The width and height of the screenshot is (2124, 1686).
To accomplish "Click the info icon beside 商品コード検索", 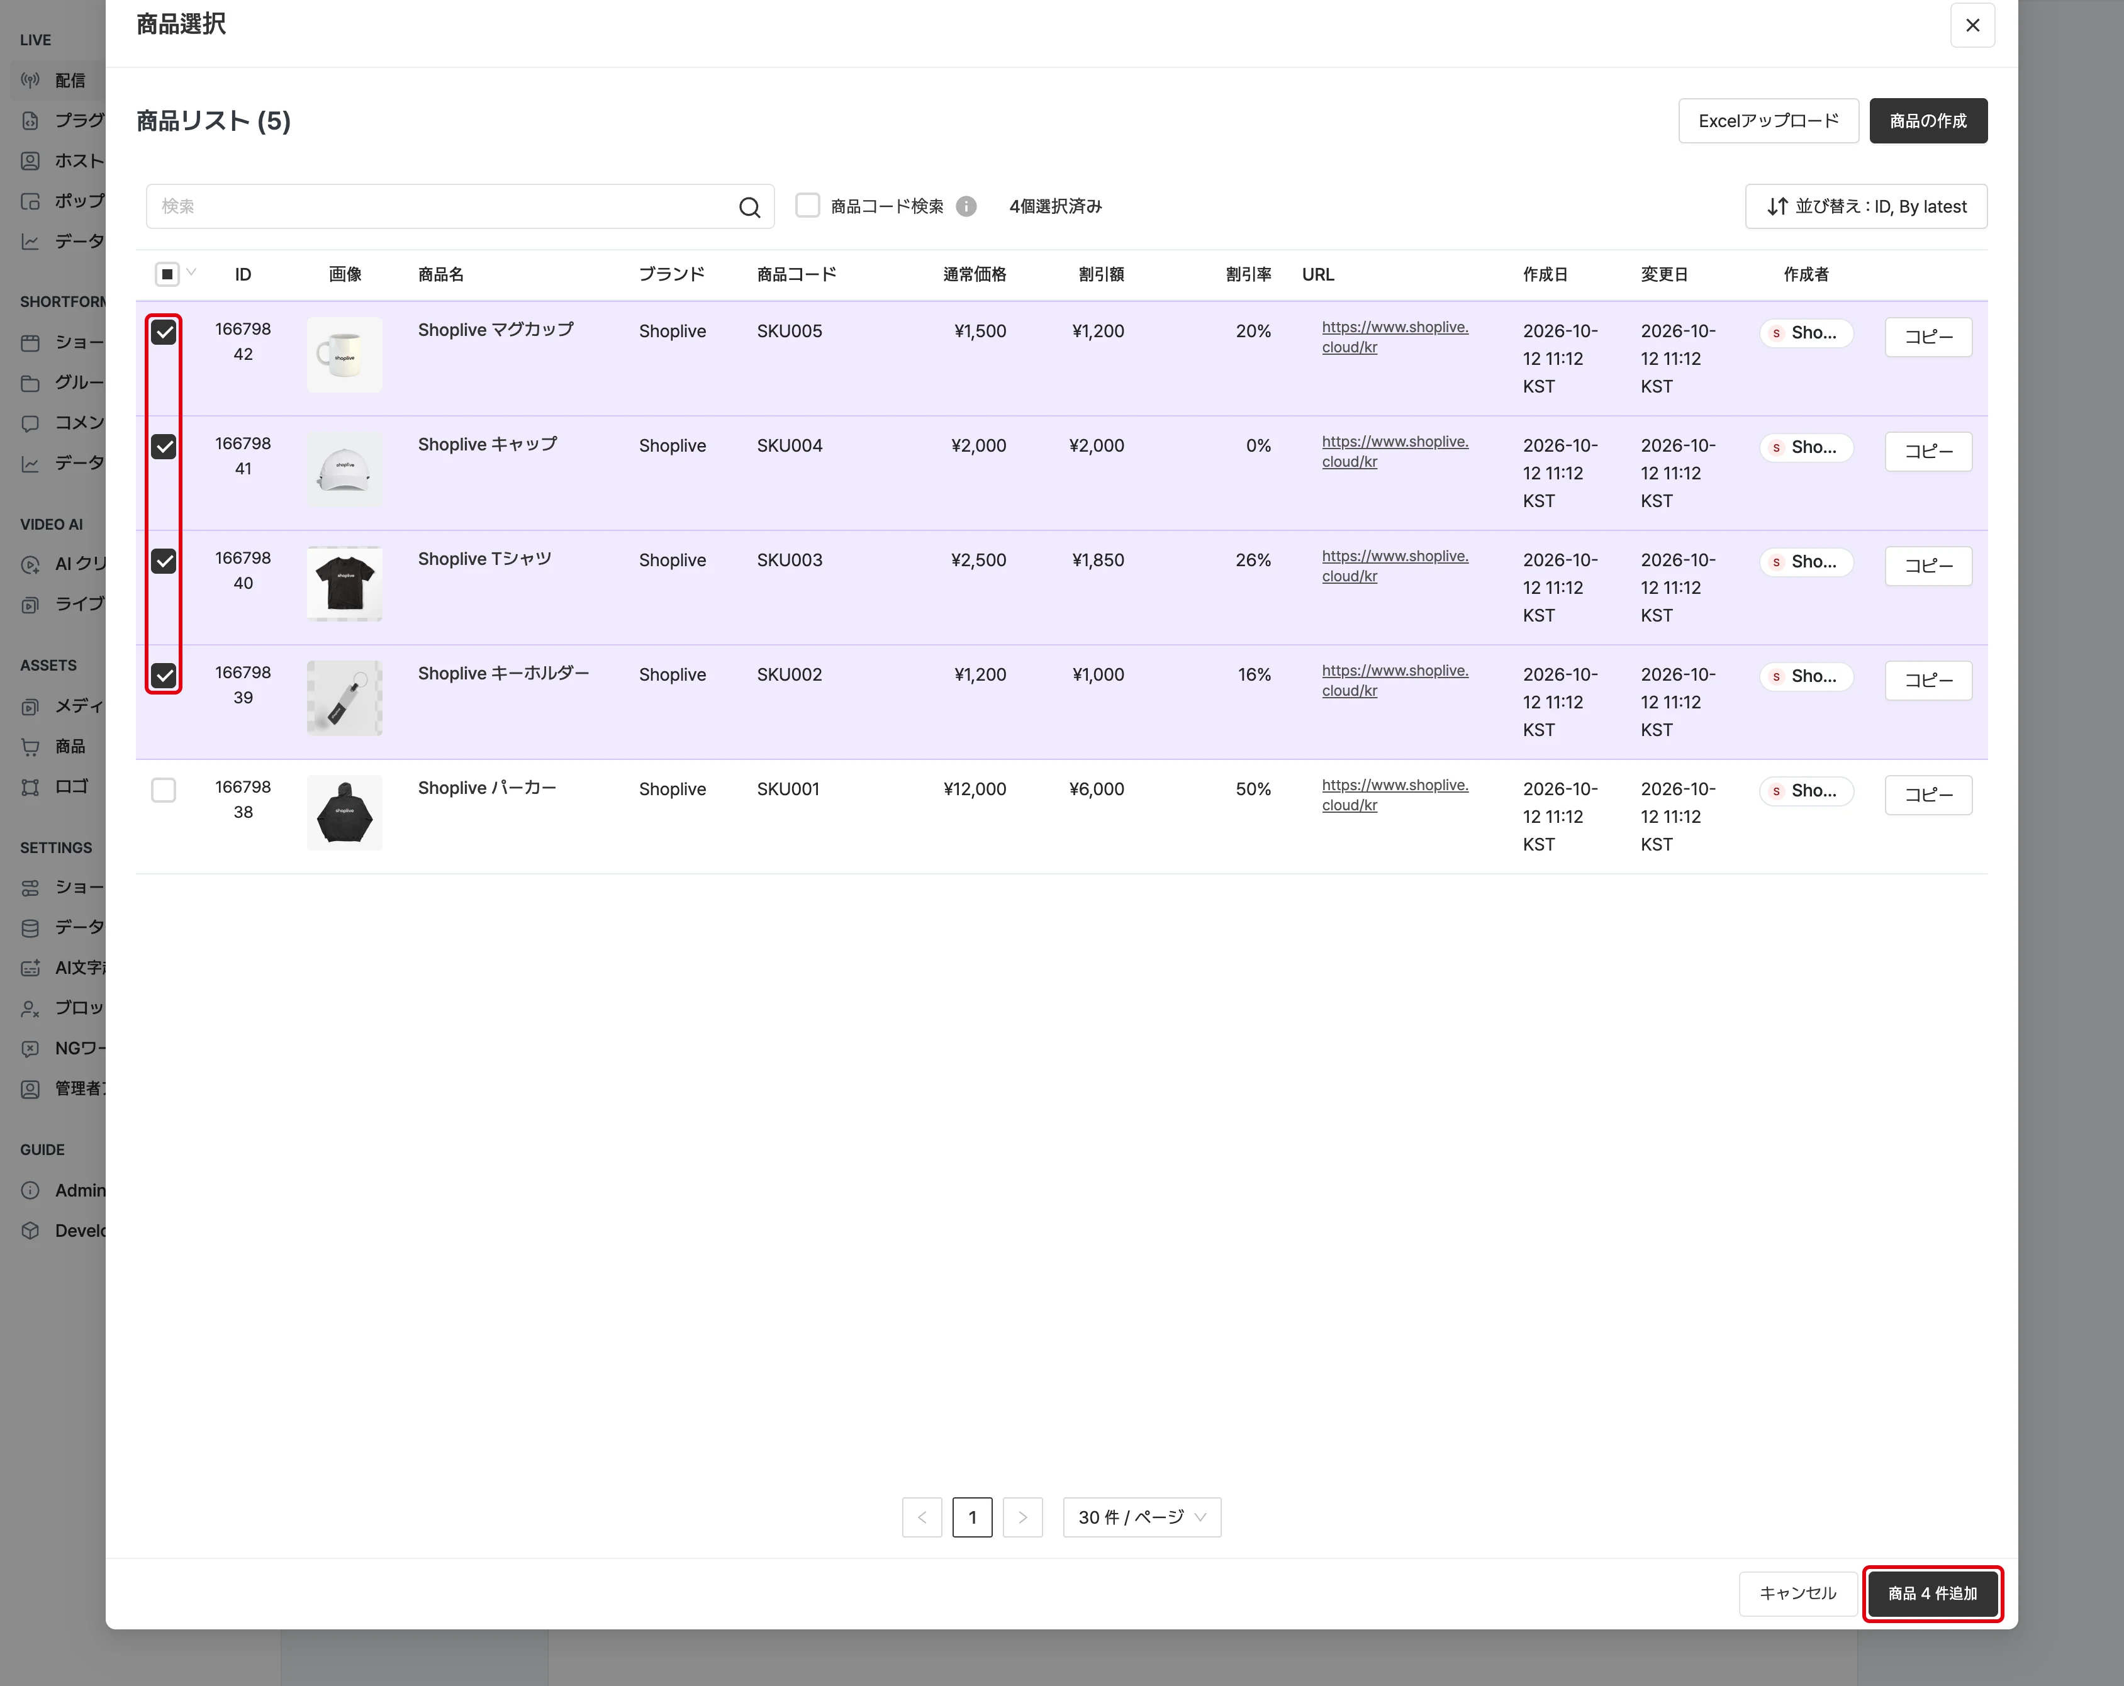I will pos(966,206).
